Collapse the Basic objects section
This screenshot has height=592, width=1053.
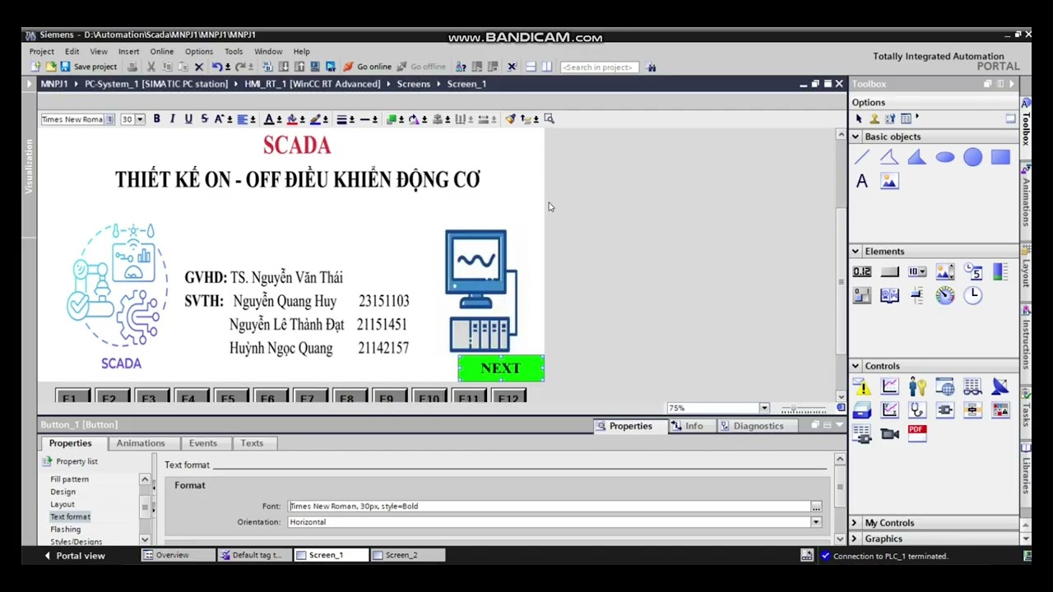[856, 136]
